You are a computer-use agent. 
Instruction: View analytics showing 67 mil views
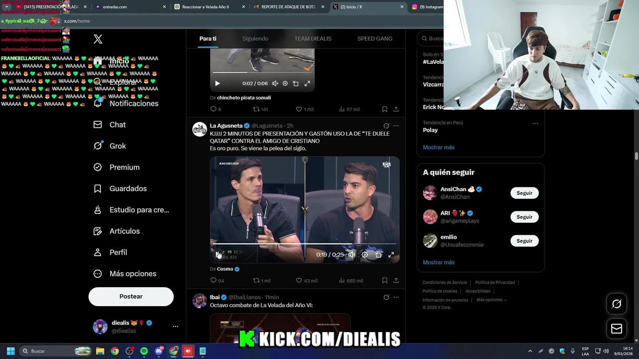[x=349, y=109]
